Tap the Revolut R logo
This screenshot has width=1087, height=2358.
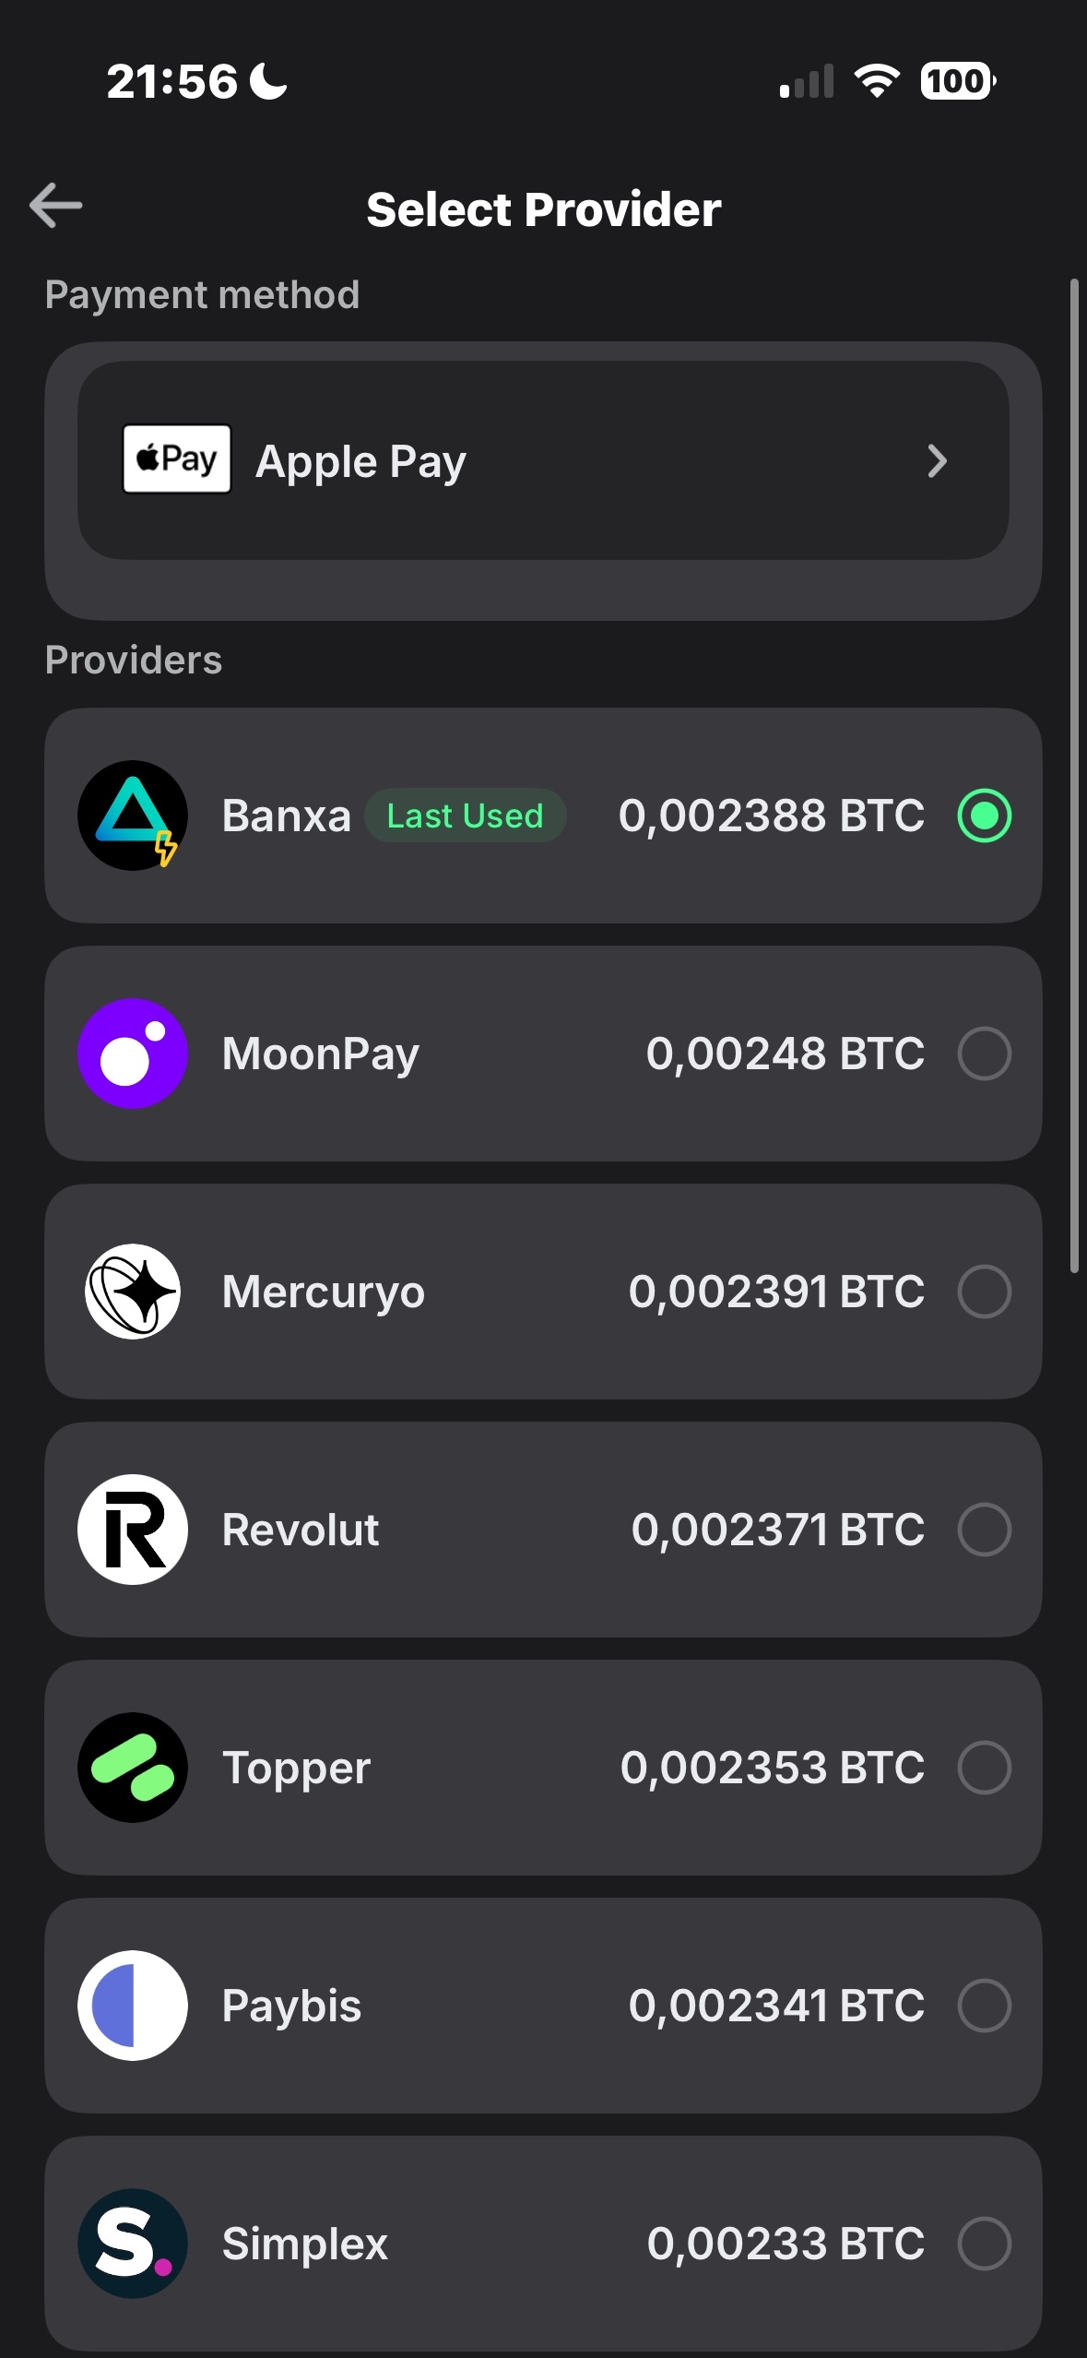[x=133, y=1530]
